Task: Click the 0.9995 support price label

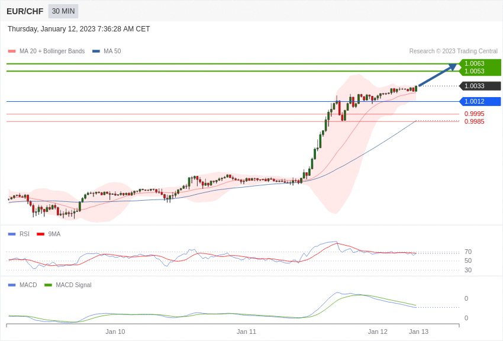Action: point(475,114)
